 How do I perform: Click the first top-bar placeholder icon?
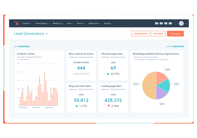click(157, 24)
